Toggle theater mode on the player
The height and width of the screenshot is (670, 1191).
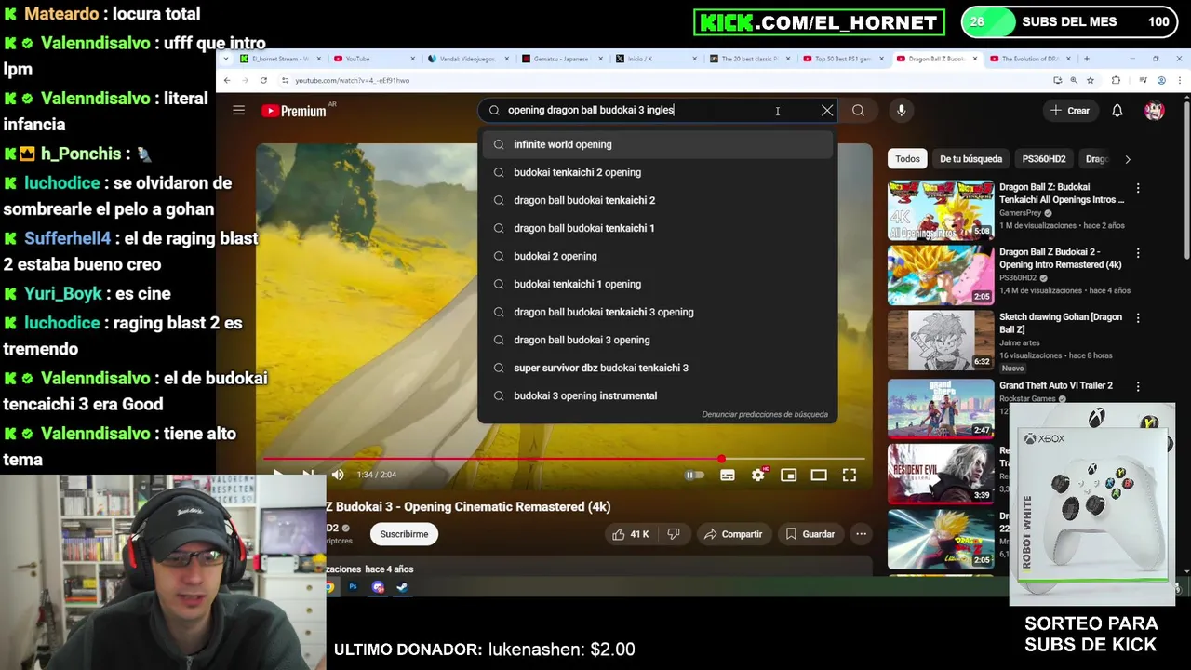pyautogui.click(x=819, y=475)
